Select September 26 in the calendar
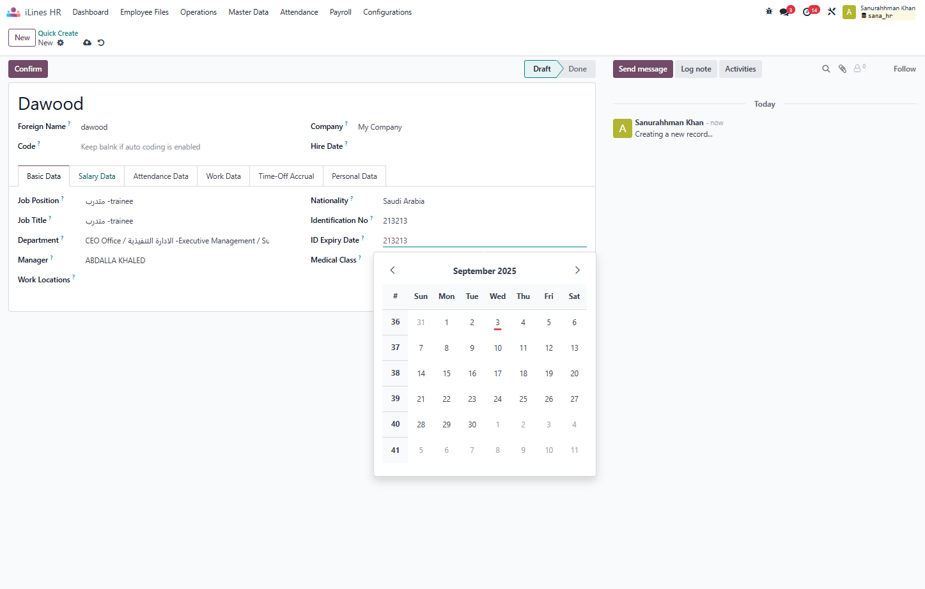The height and width of the screenshot is (589, 925). pos(548,399)
